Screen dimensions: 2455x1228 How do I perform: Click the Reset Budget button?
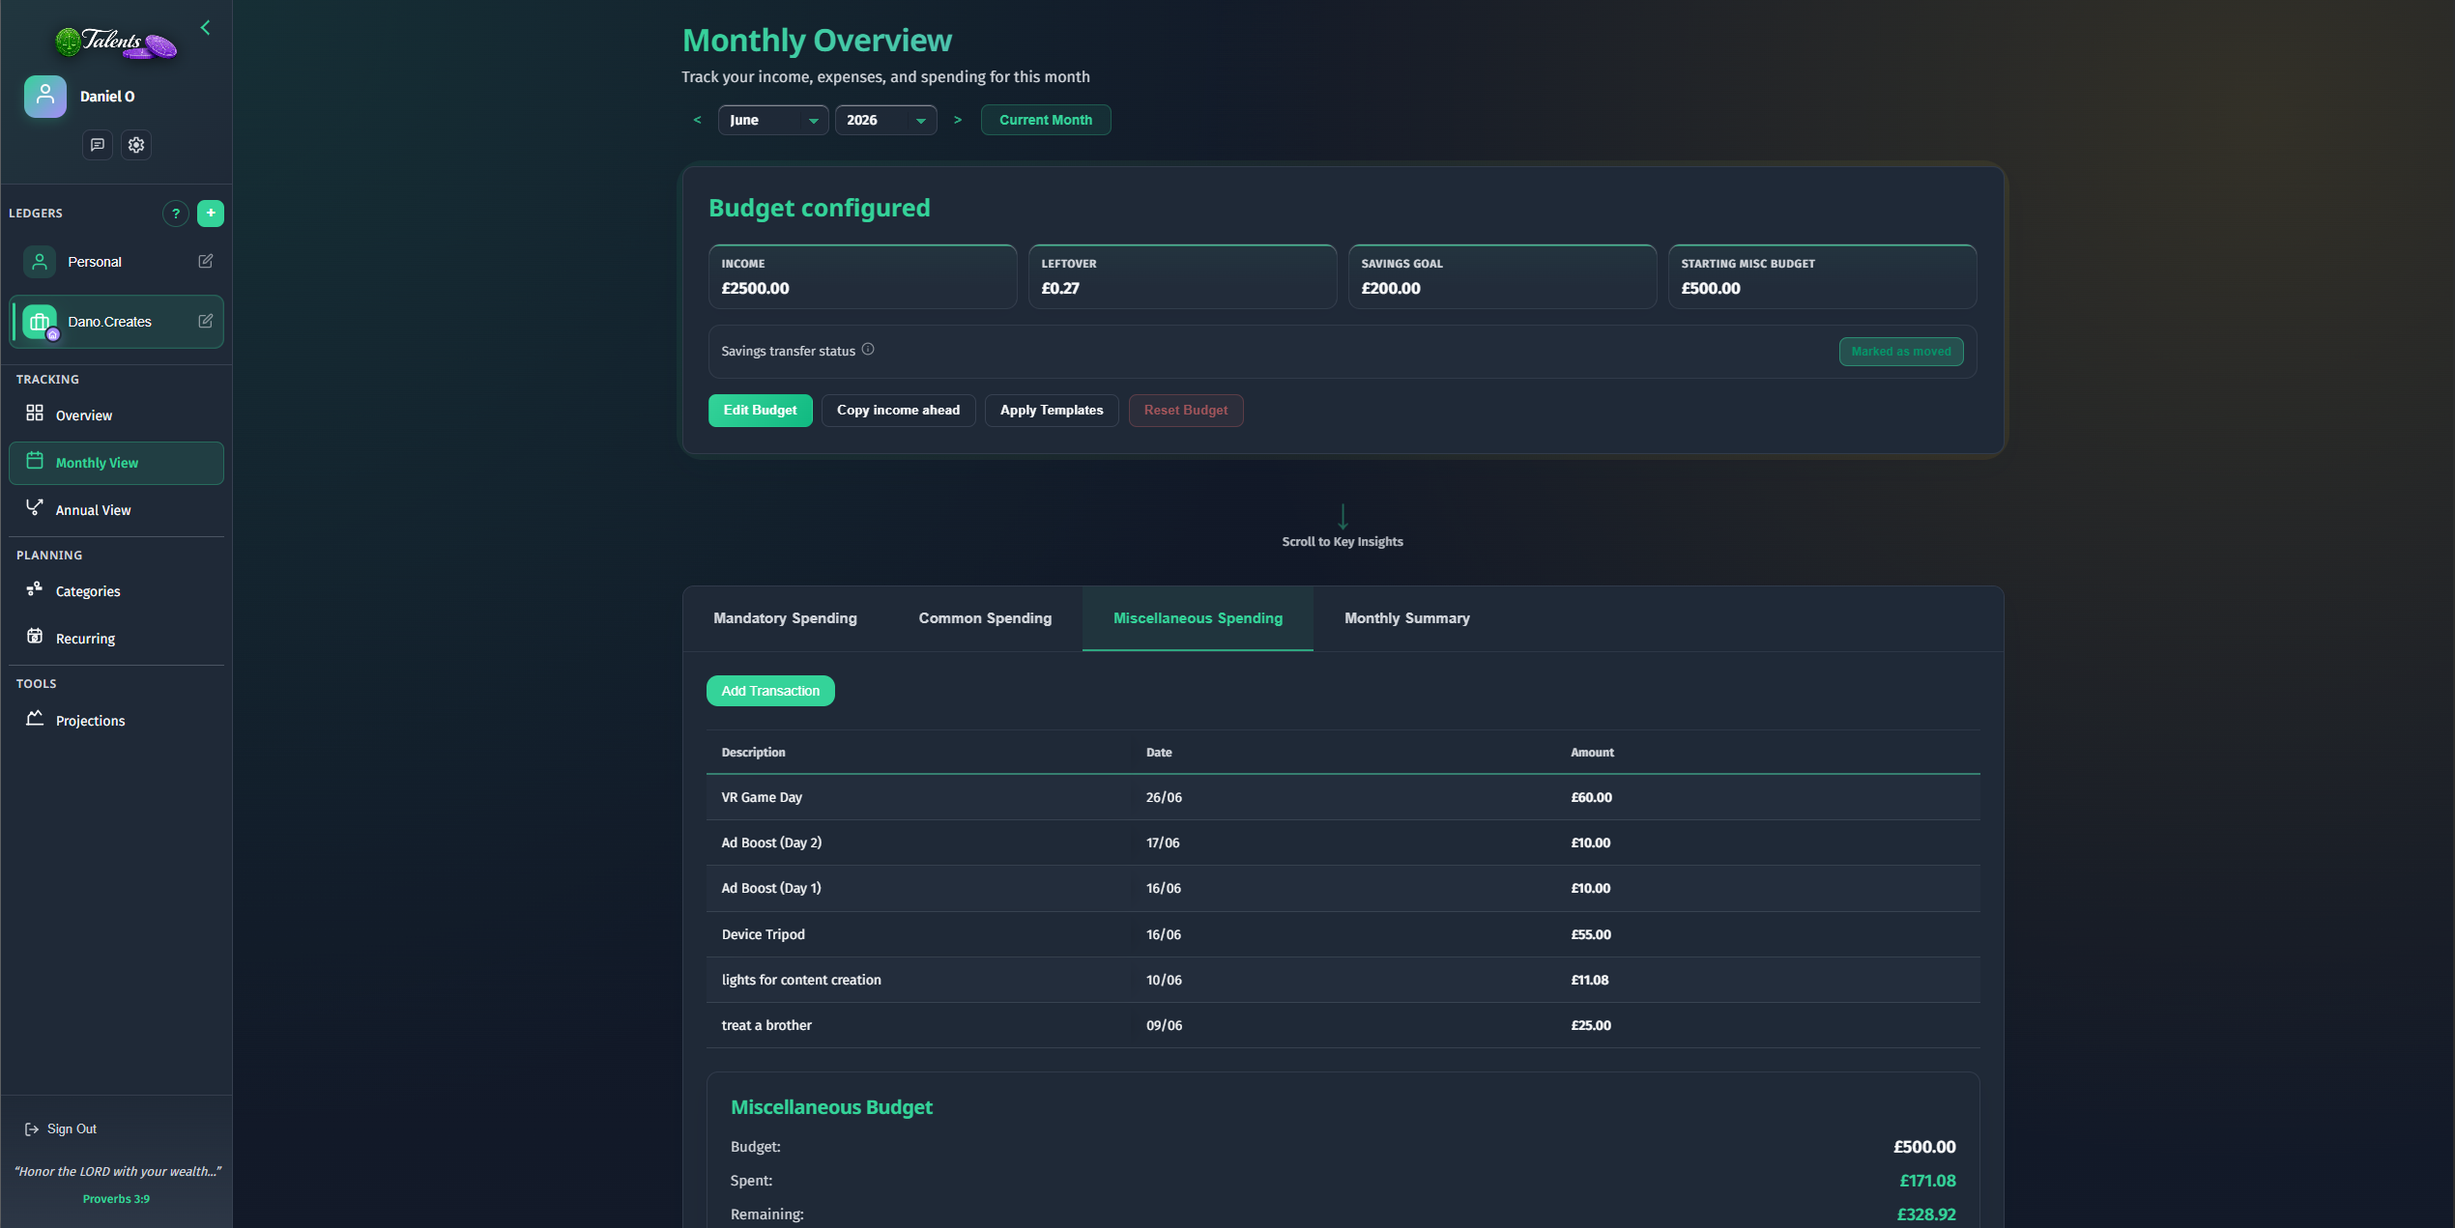[x=1185, y=411]
